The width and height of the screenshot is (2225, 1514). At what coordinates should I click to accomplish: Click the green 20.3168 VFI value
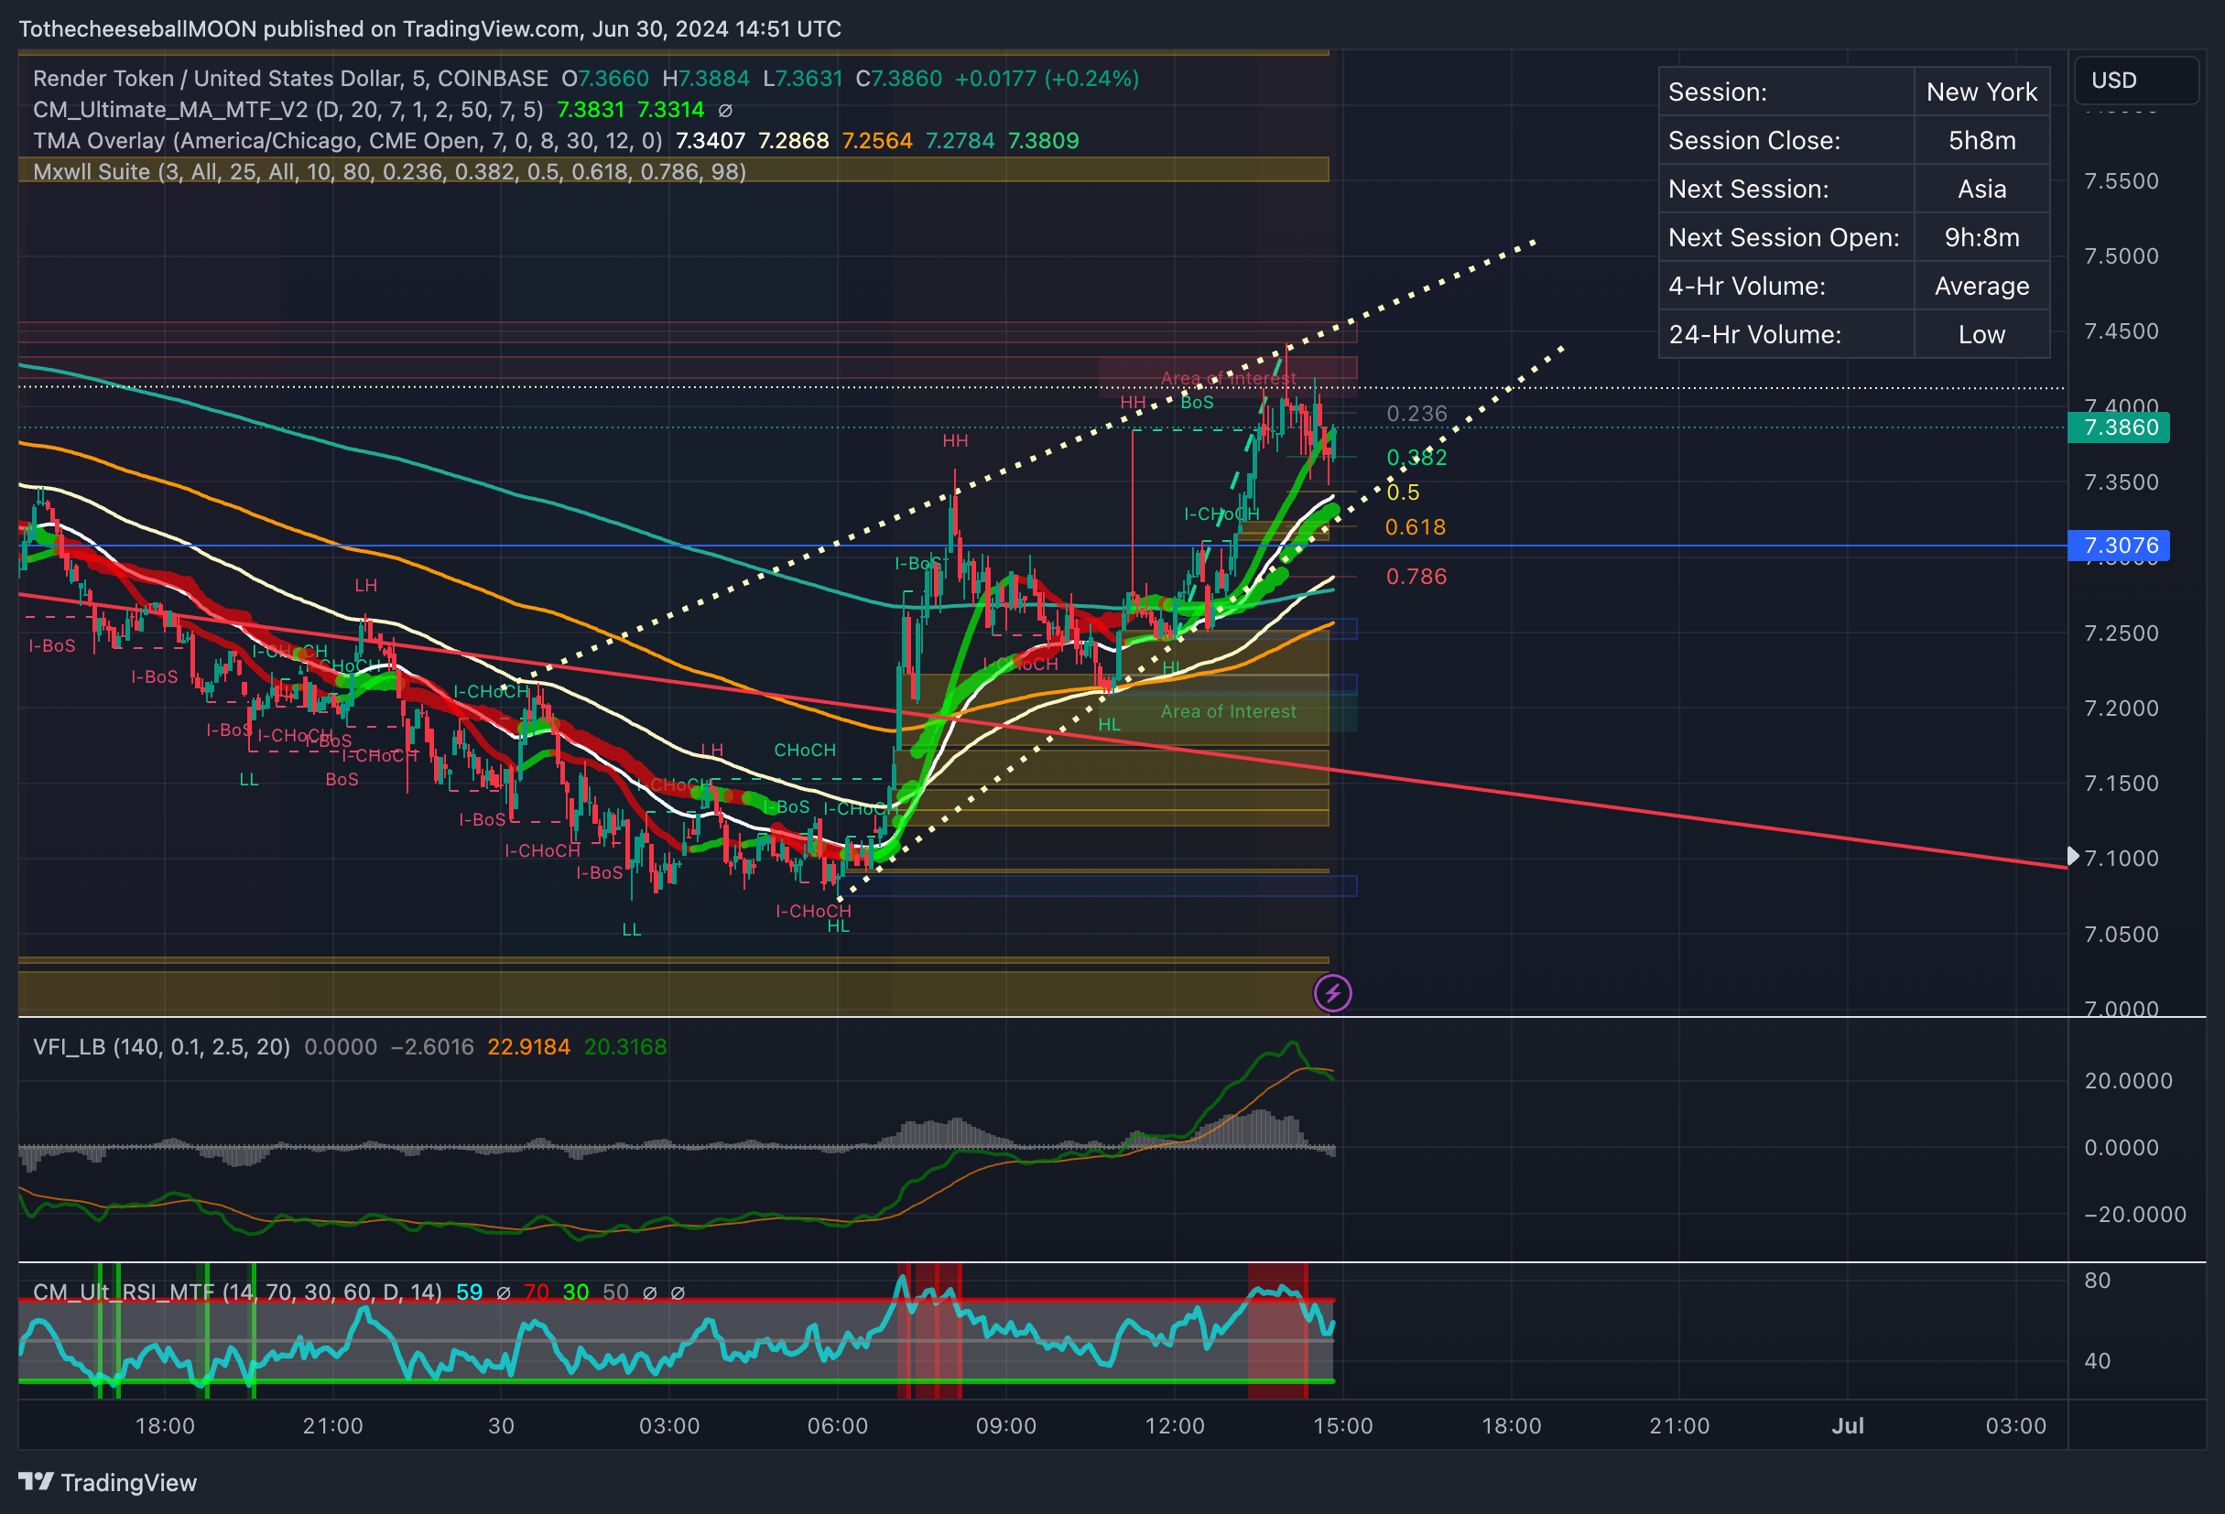tap(625, 1047)
